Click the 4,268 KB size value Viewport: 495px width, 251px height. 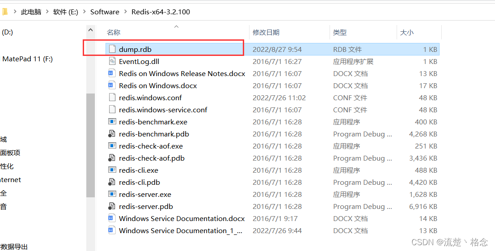(423, 134)
